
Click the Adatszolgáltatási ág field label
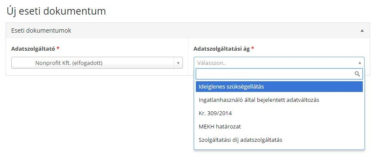[222, 49]
